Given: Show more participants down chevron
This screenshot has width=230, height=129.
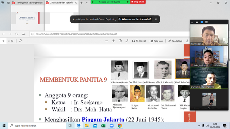Looking at the screenshot, I should [x=209, y=108].
